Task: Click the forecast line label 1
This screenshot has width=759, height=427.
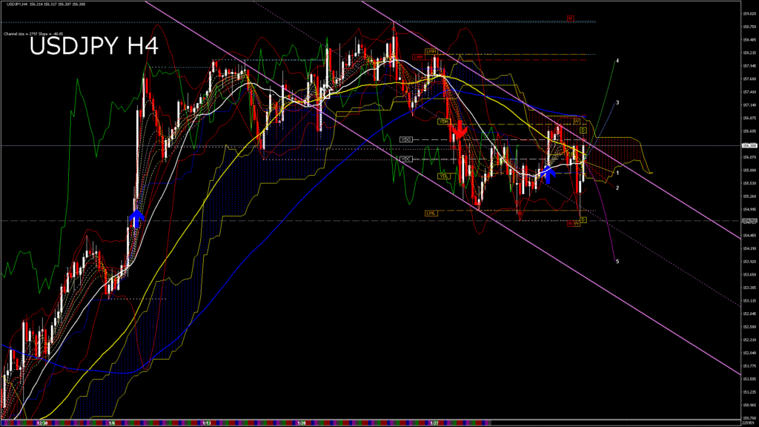Action: [x=617, y=173]
